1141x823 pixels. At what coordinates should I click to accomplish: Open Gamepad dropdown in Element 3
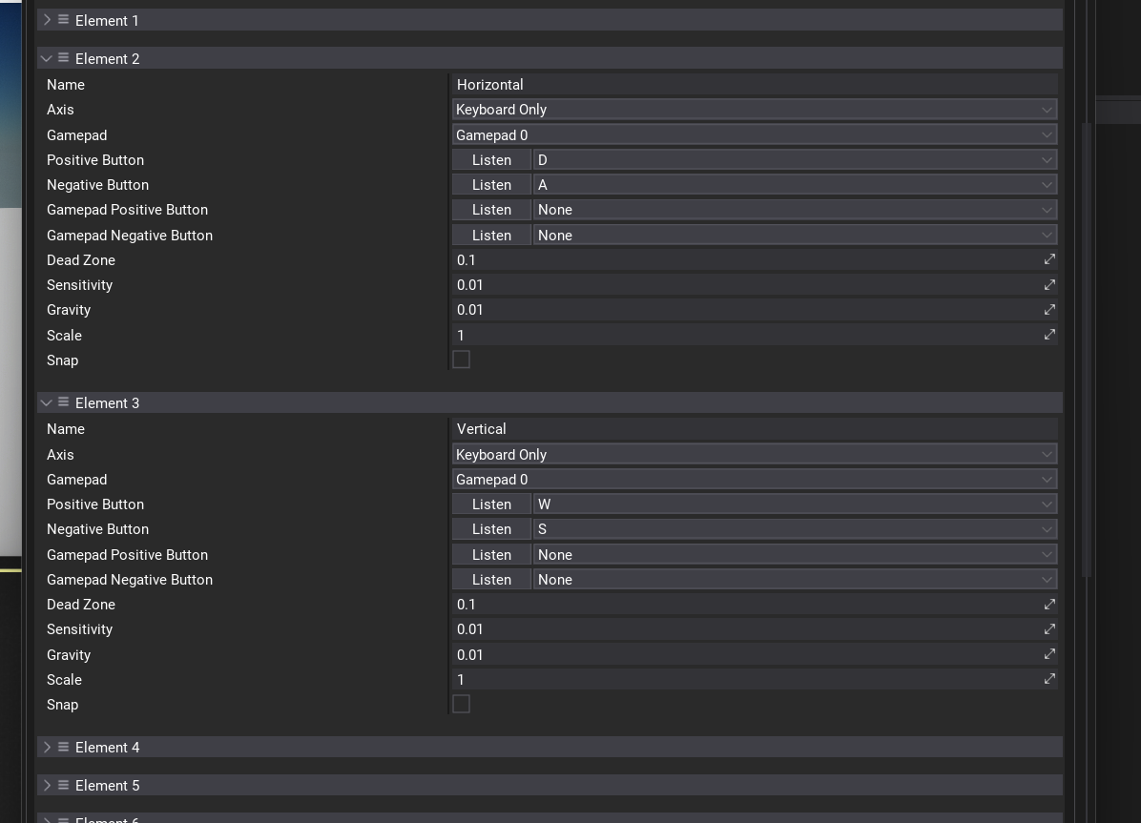(754, 480)
